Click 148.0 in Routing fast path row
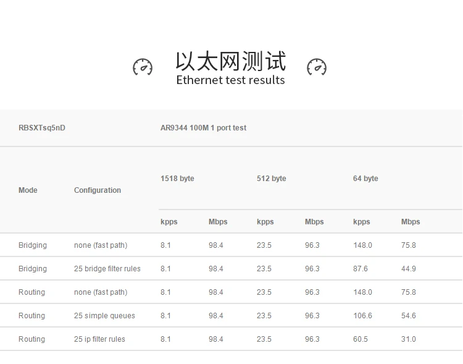463x364 pixels. click(362, 292)
